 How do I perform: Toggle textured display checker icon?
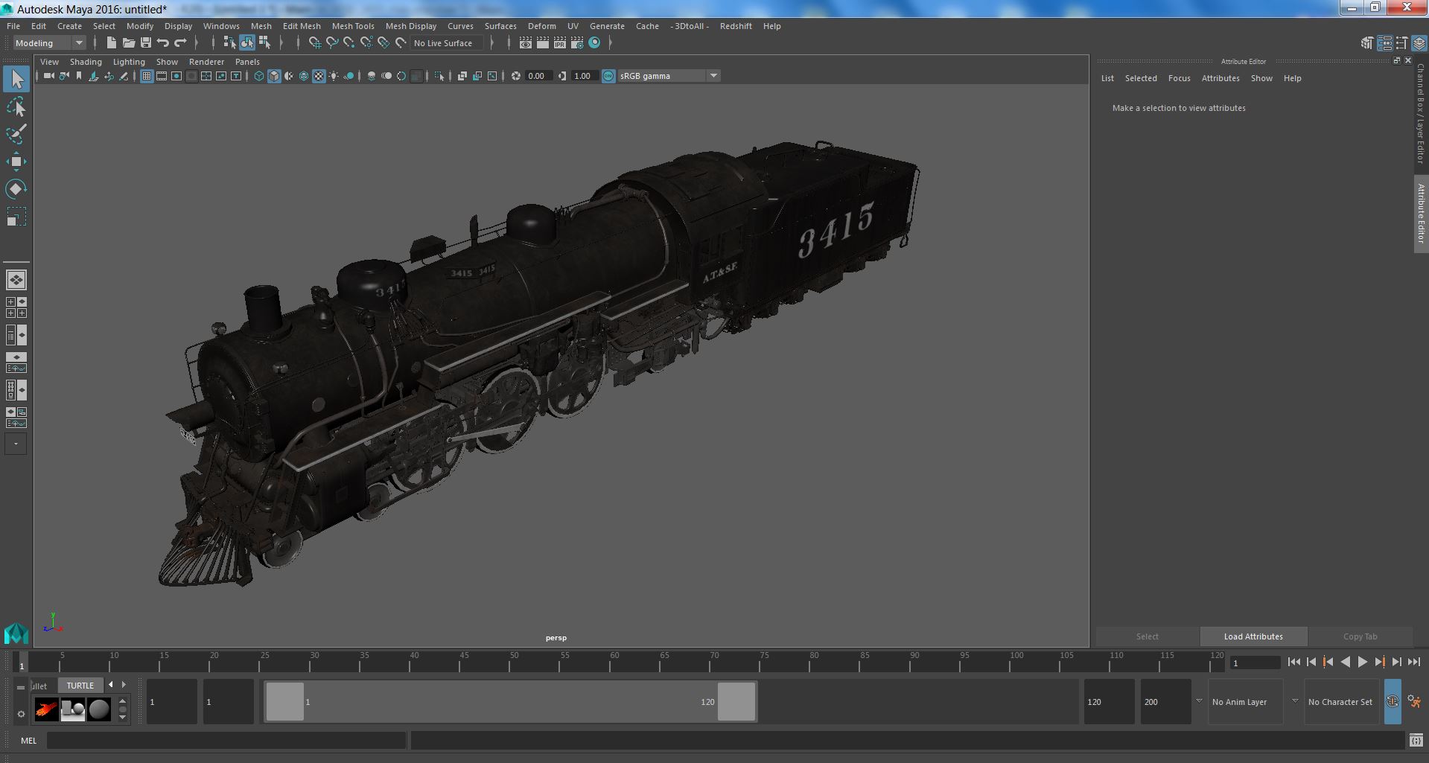tap(319, 76)
